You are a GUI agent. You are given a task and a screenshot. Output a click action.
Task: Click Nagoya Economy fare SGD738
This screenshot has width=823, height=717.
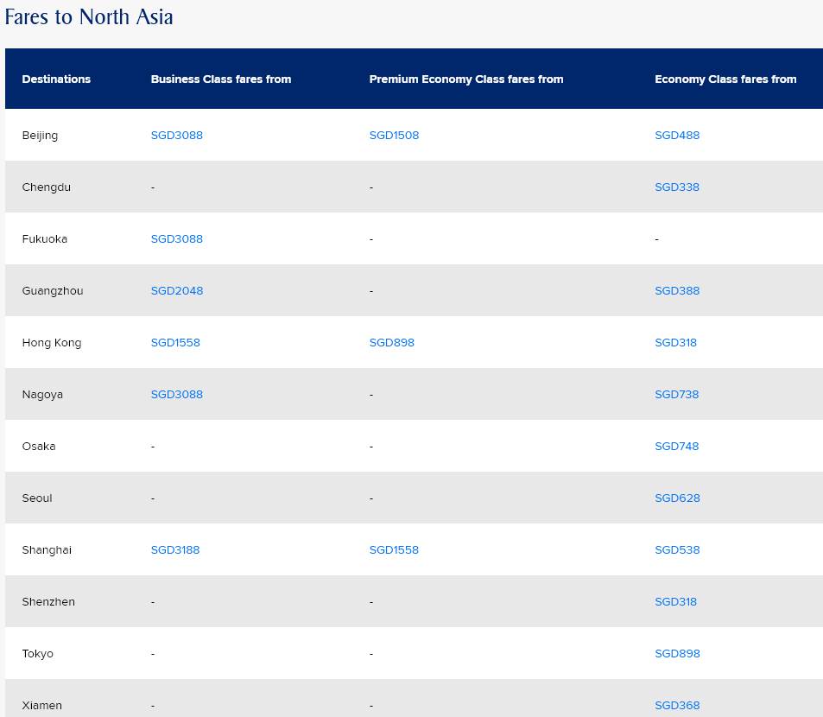[x=677, y=395]
